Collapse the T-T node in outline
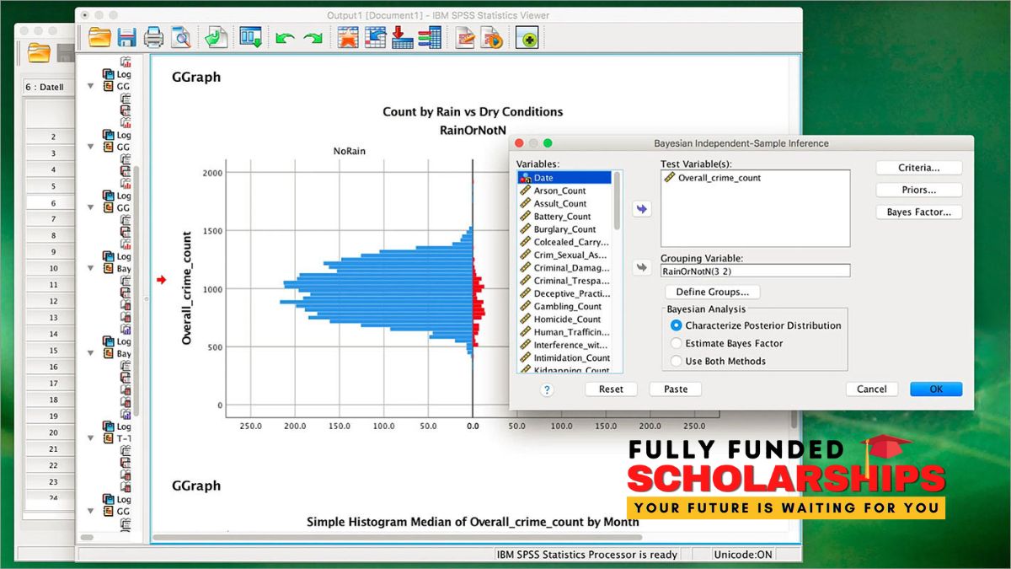 point(90,439)
